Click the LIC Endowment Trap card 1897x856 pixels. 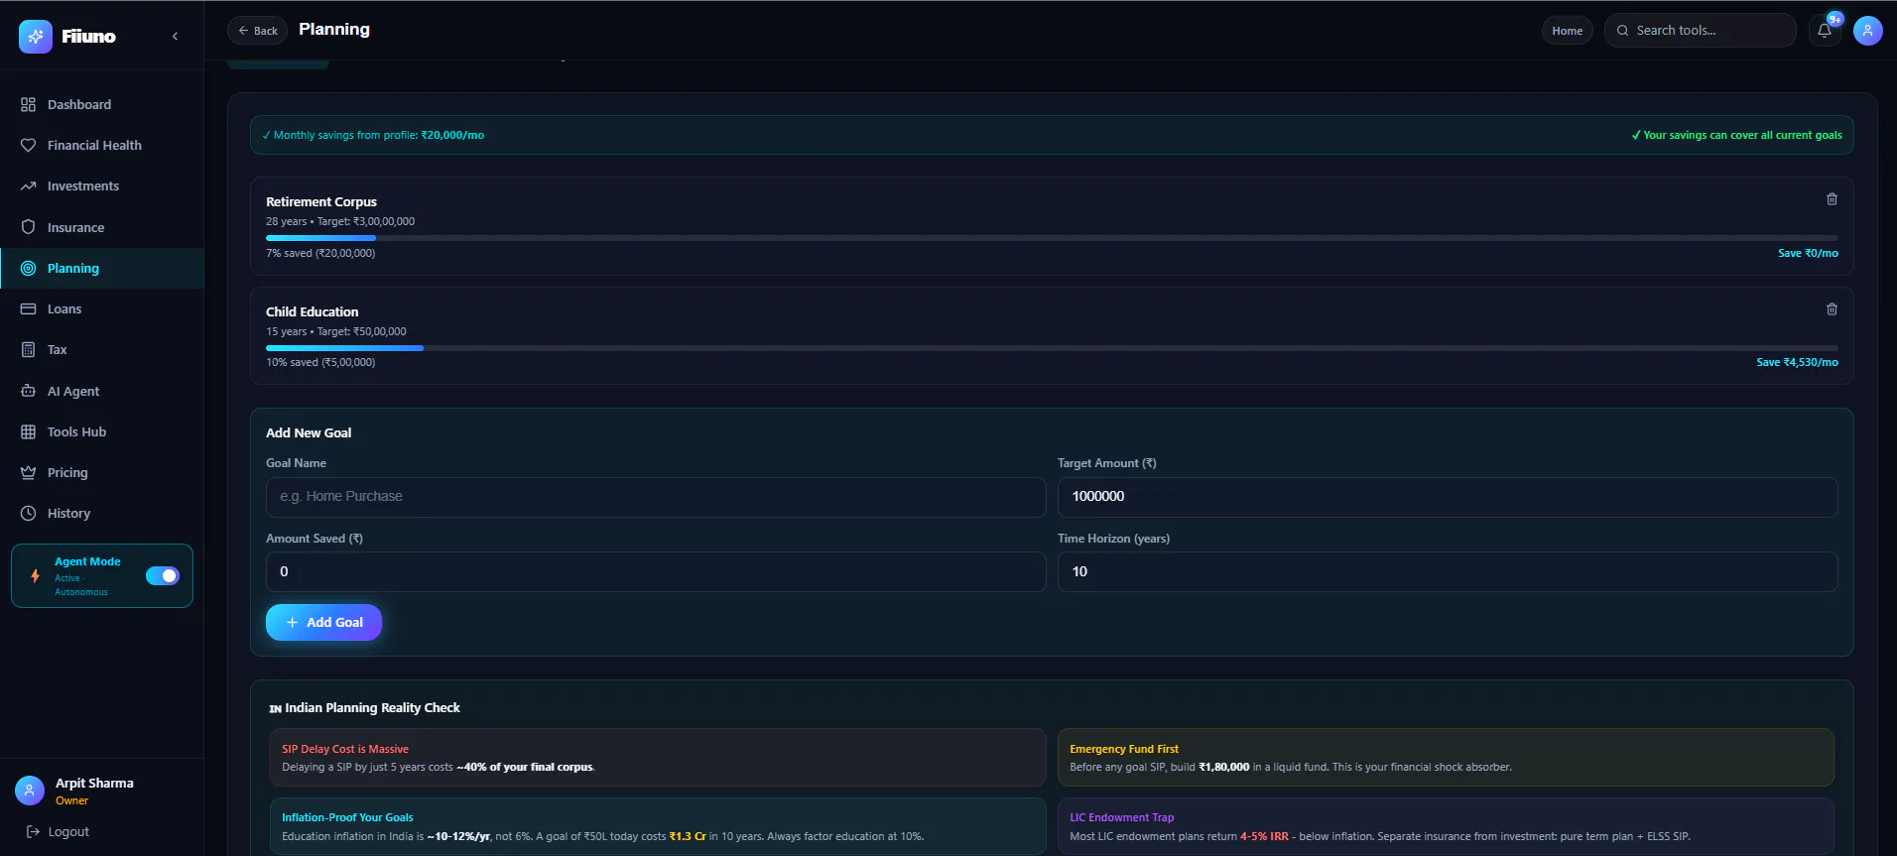coord(1446,826)
